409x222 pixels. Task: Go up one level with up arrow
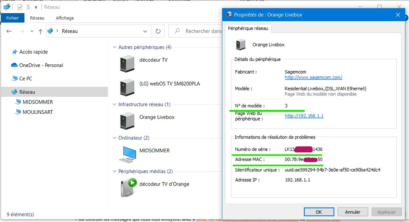click(40, 31)
